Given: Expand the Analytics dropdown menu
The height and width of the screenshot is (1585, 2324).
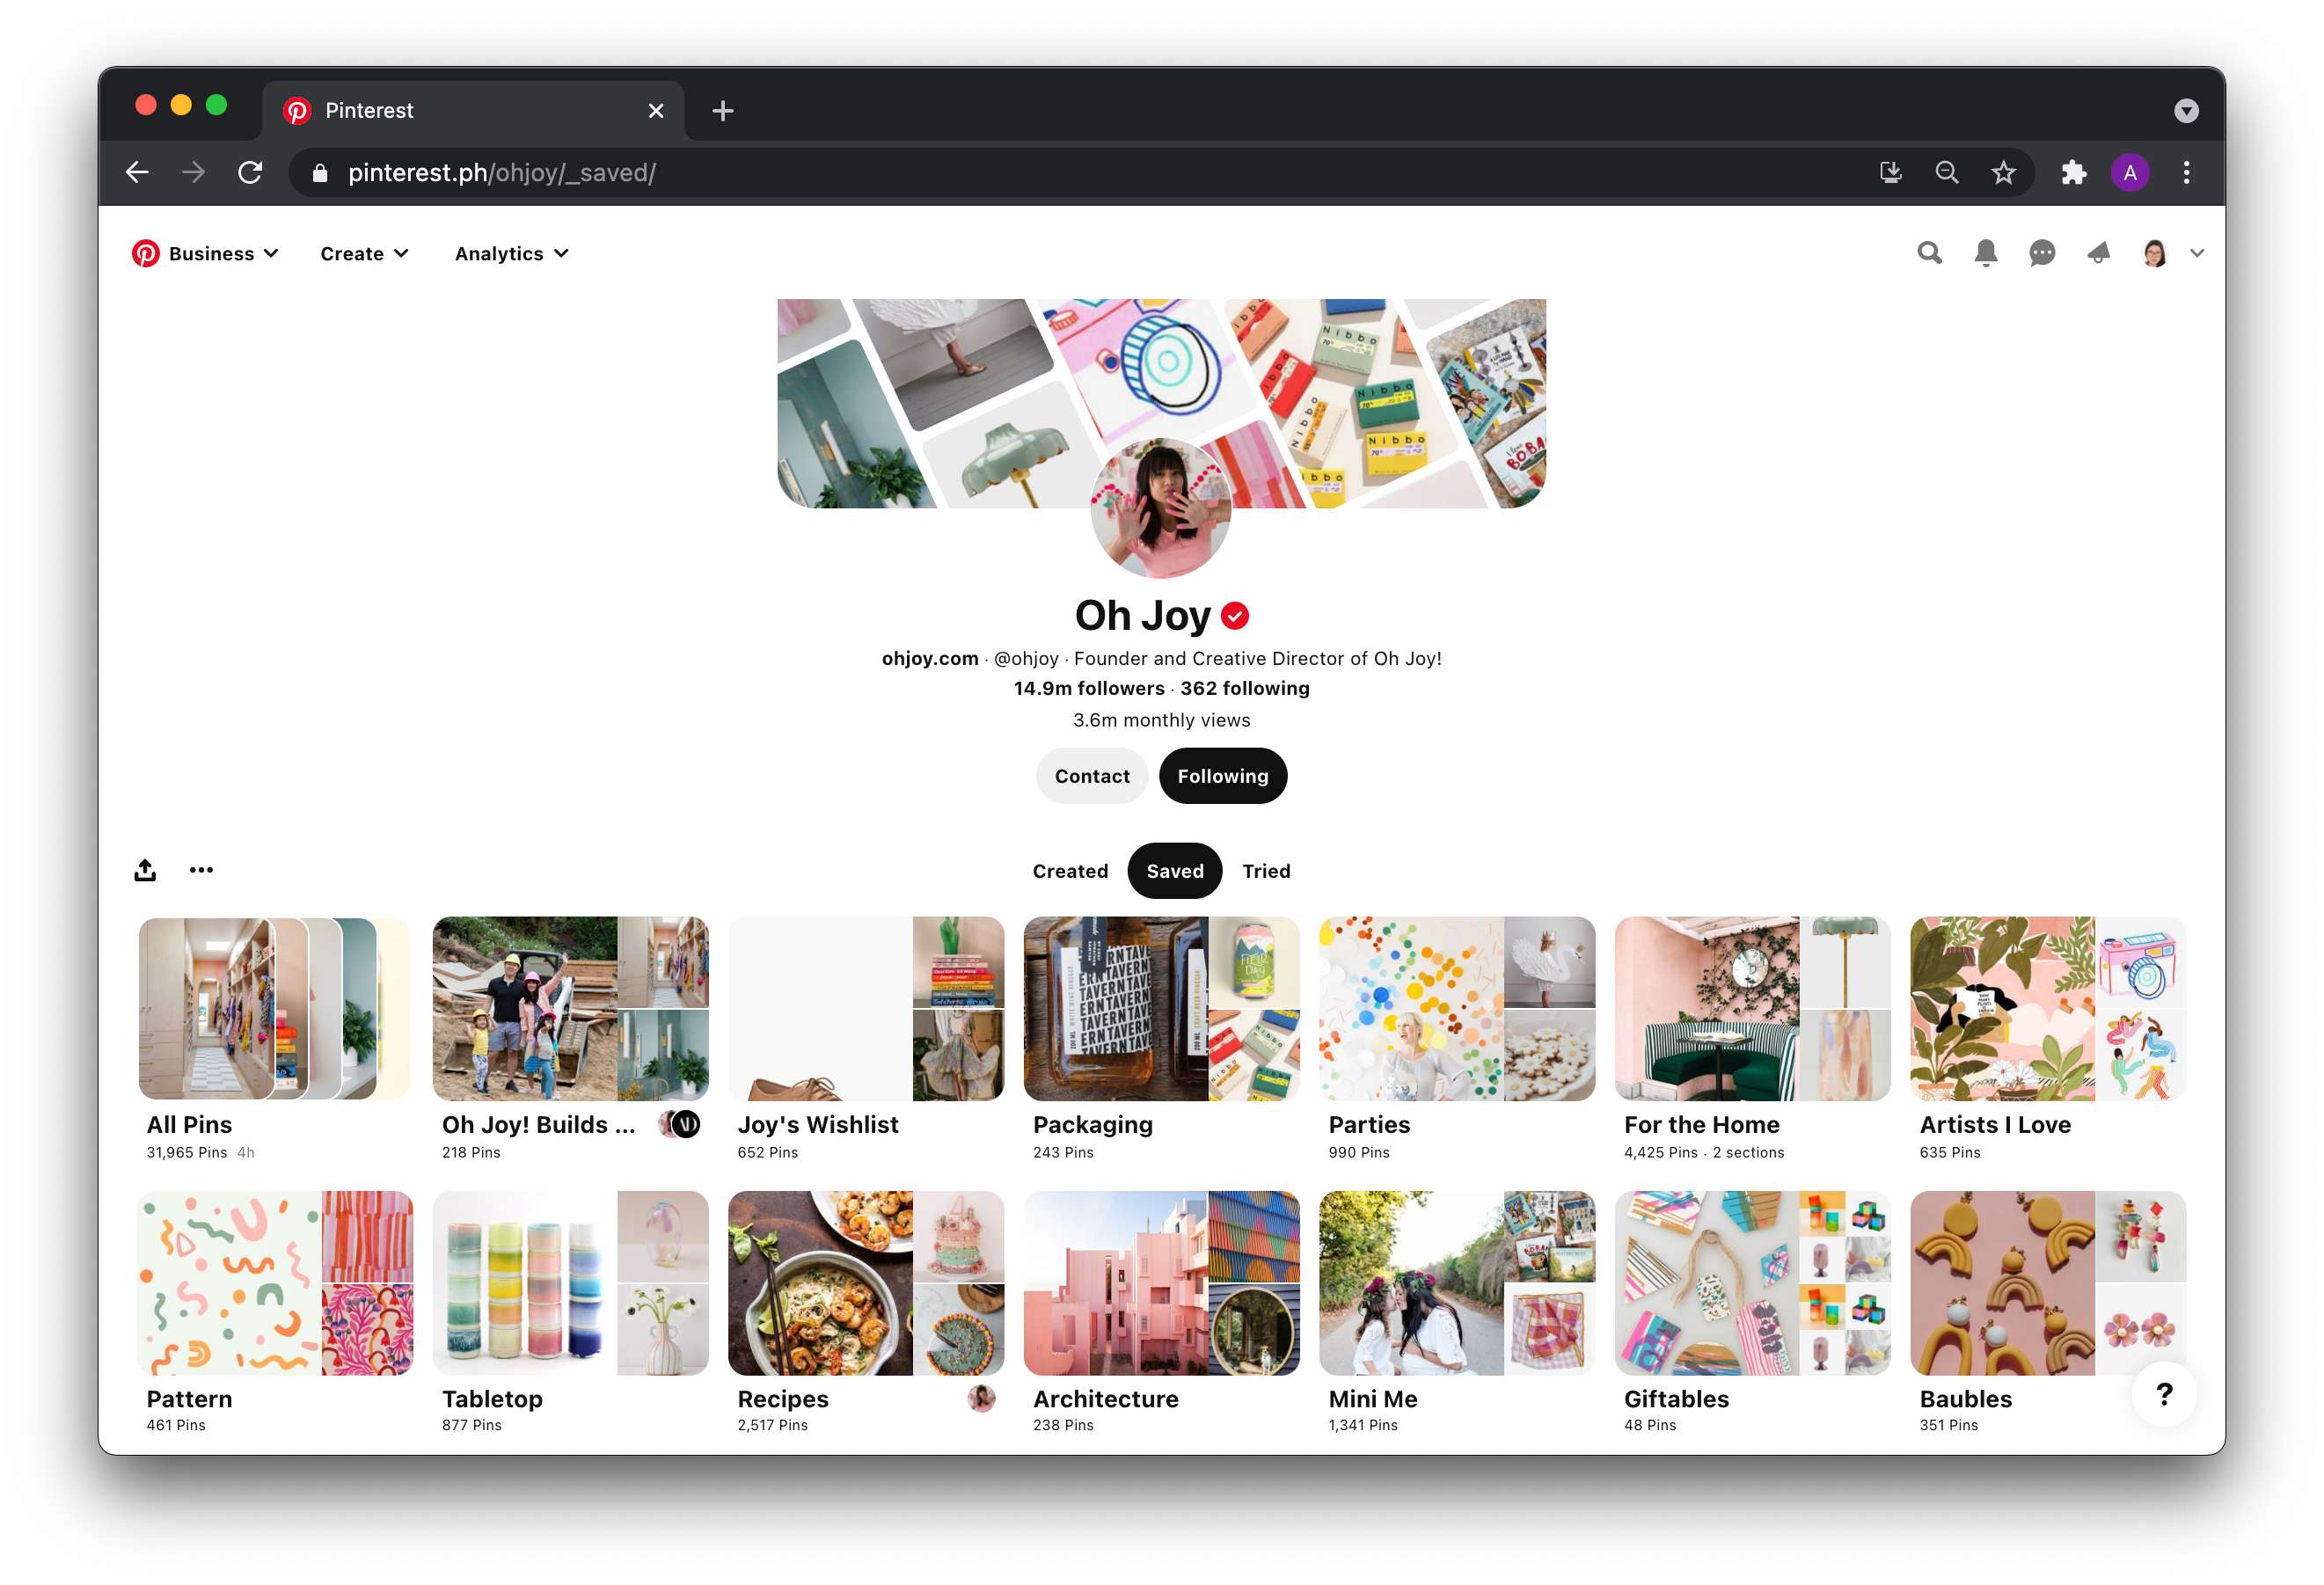Looking at the screenshot, I should [x=512, y=252].
